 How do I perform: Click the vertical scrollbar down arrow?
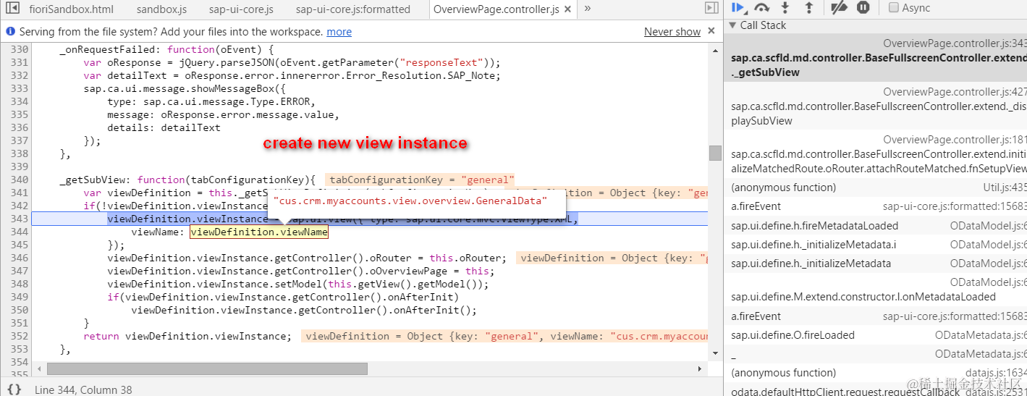tap(715, 353)
